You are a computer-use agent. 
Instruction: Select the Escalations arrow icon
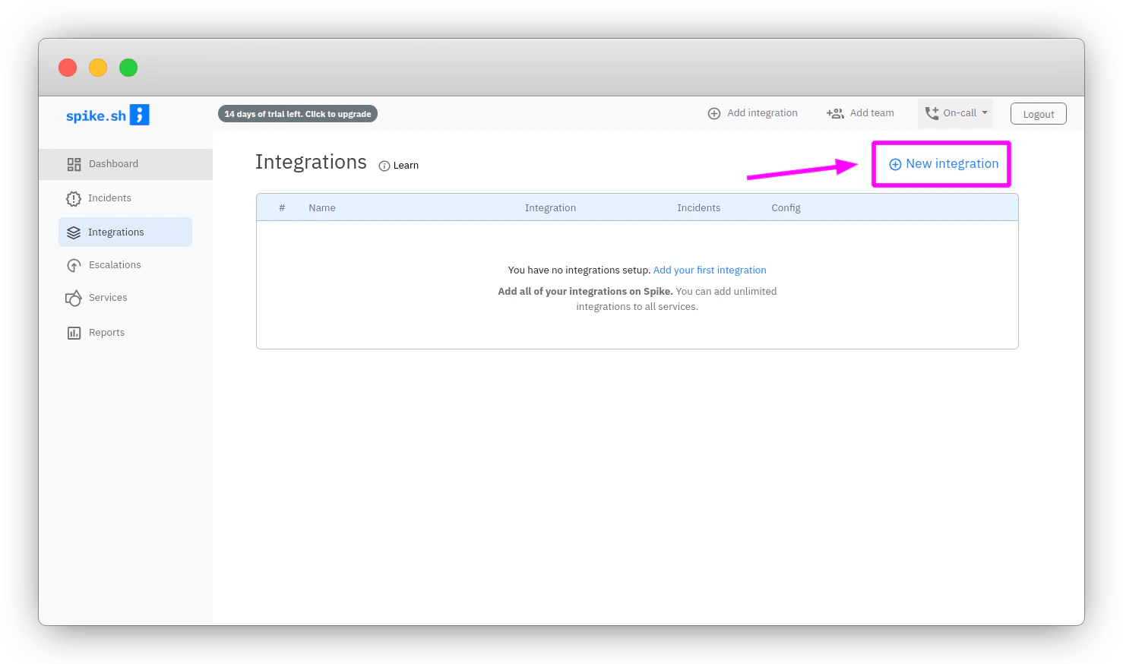click(74, 264)
